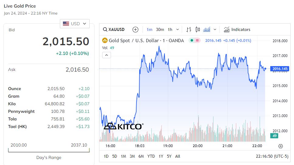Click the gold spot symbol logo
294x165 pixels.
[105, 40]
